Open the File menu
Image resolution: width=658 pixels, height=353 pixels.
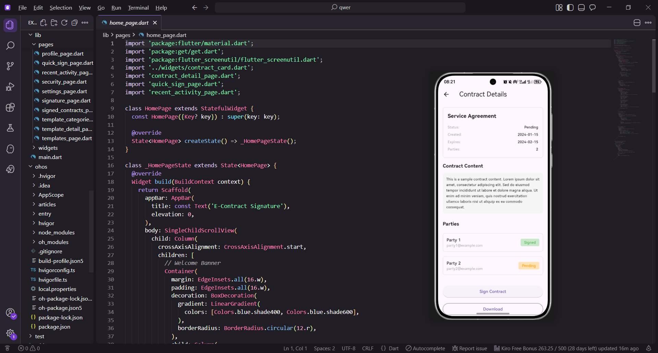click(x=22, y=8)
